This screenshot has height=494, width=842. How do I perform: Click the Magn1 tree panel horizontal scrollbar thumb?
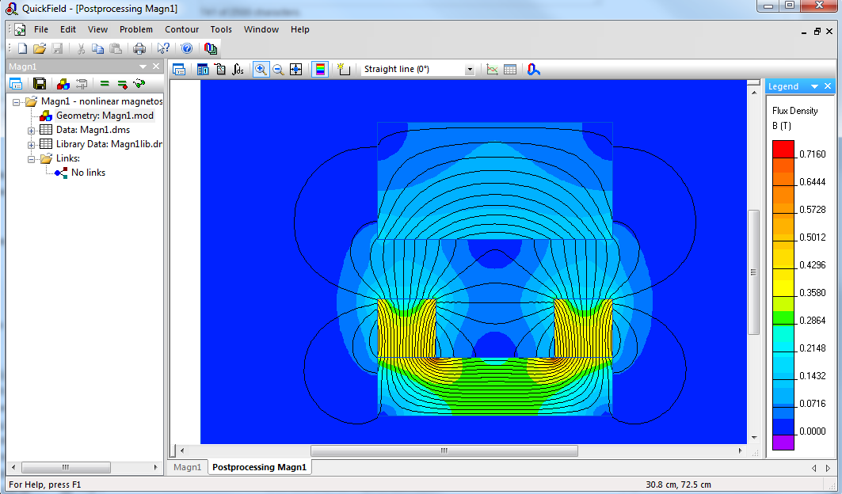click(x=66, y=468)
